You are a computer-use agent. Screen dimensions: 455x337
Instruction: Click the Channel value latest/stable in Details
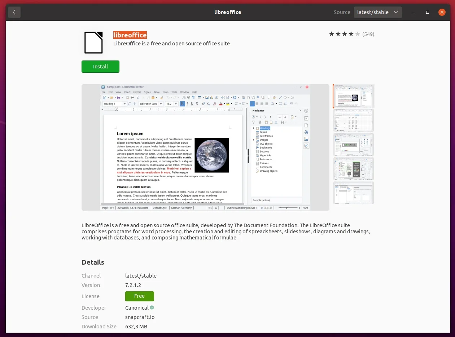141,276
